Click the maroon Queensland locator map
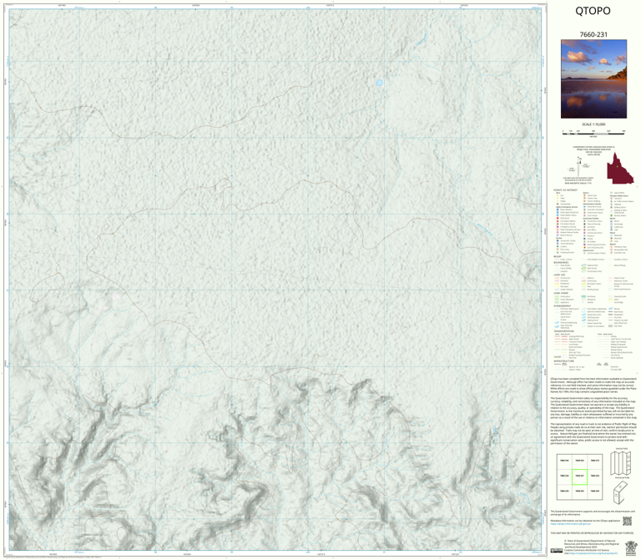This screenshot has width=641, height=560. click(620, 169)
